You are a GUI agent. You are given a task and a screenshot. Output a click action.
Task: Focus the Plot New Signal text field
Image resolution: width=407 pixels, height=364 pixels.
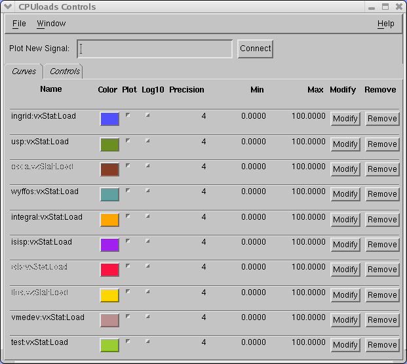pyautogui.click(x=155, y=49)
